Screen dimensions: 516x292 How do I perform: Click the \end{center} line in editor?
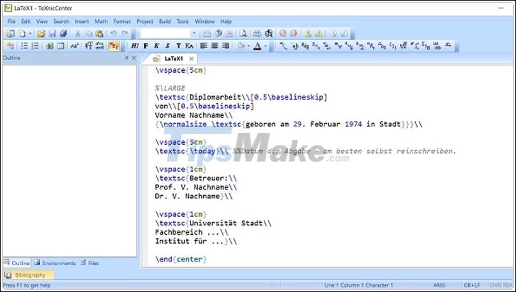(x=181, y=259)
